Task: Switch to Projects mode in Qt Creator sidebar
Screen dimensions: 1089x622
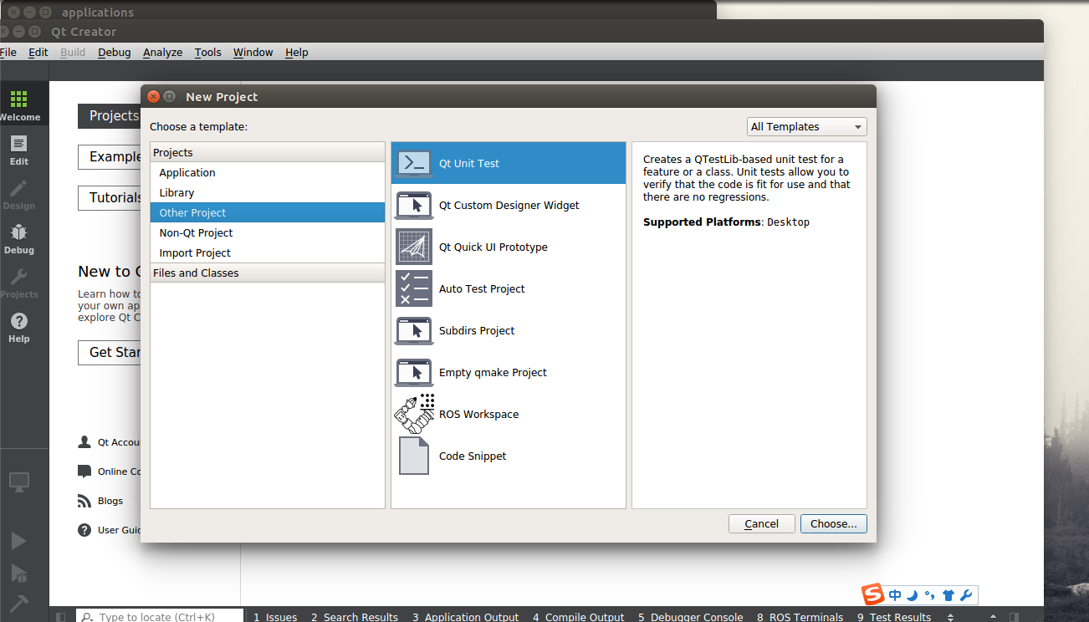Action: 19,283
